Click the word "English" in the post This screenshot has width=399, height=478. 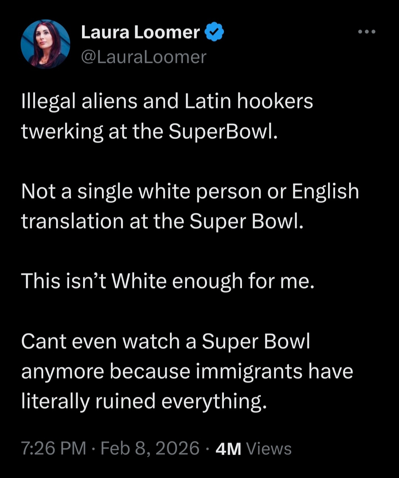pyautogui.click(x=325, y=191)
